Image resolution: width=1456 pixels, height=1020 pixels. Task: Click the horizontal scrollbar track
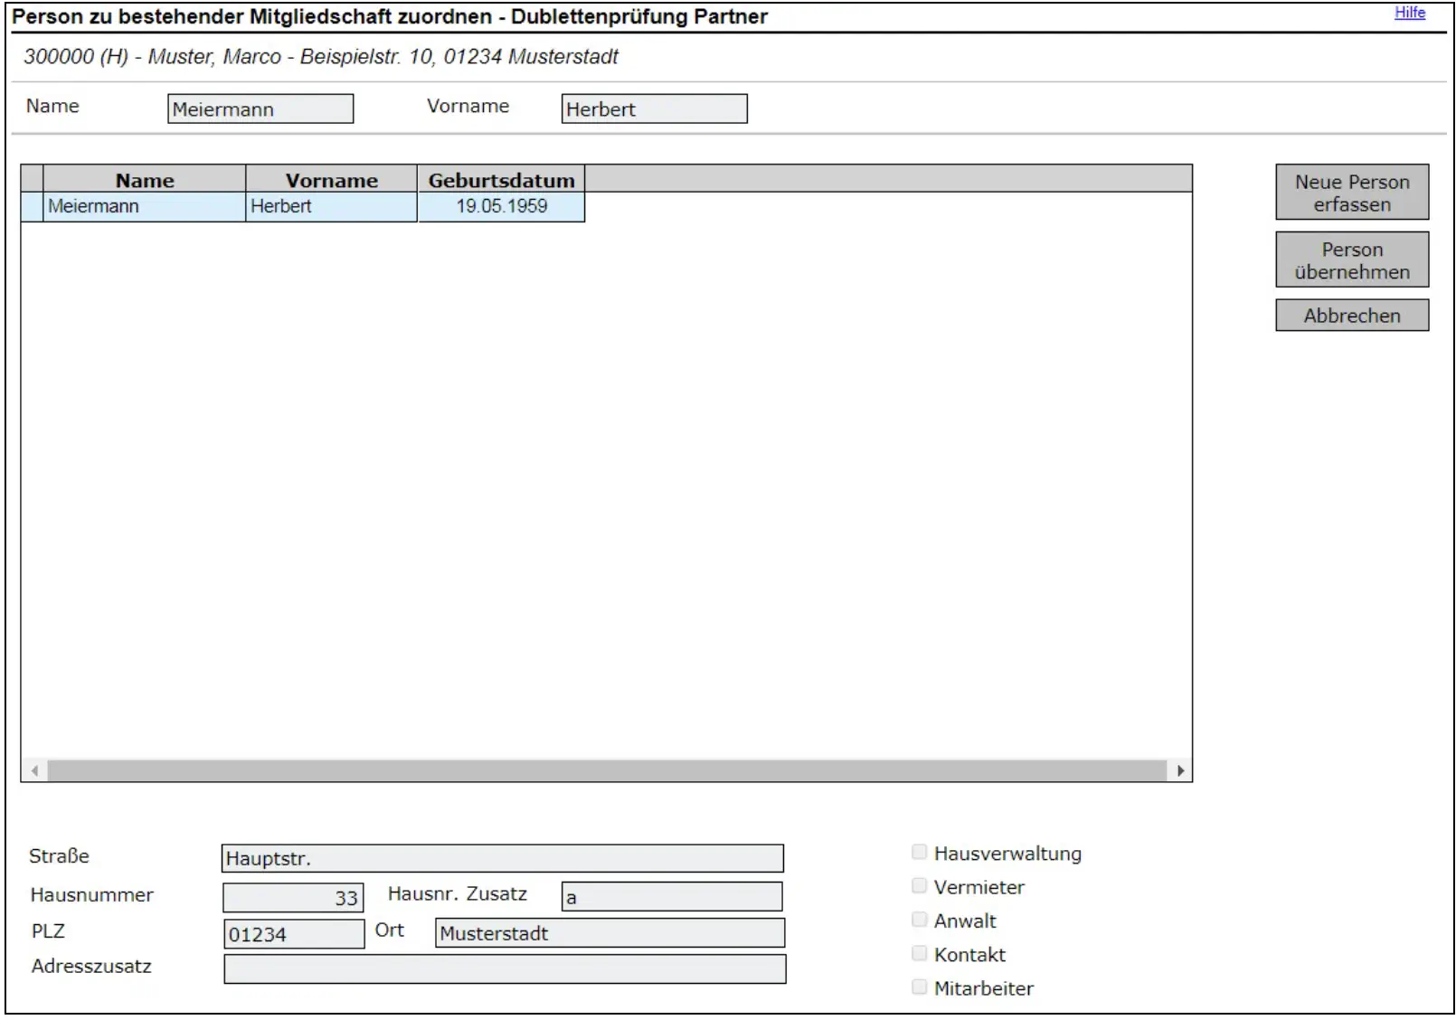[x=606, y=770]
